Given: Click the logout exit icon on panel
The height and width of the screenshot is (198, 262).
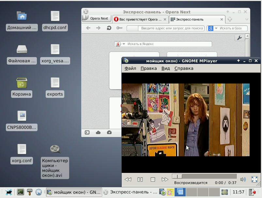Looking at the screenshot, I should [x=253, y=192].
